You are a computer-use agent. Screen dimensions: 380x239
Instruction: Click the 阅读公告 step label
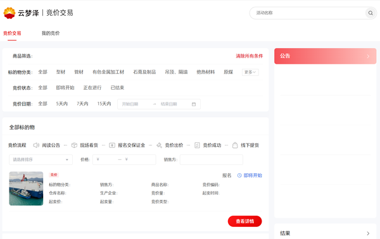pyautogui.click(x=51, y=145)
